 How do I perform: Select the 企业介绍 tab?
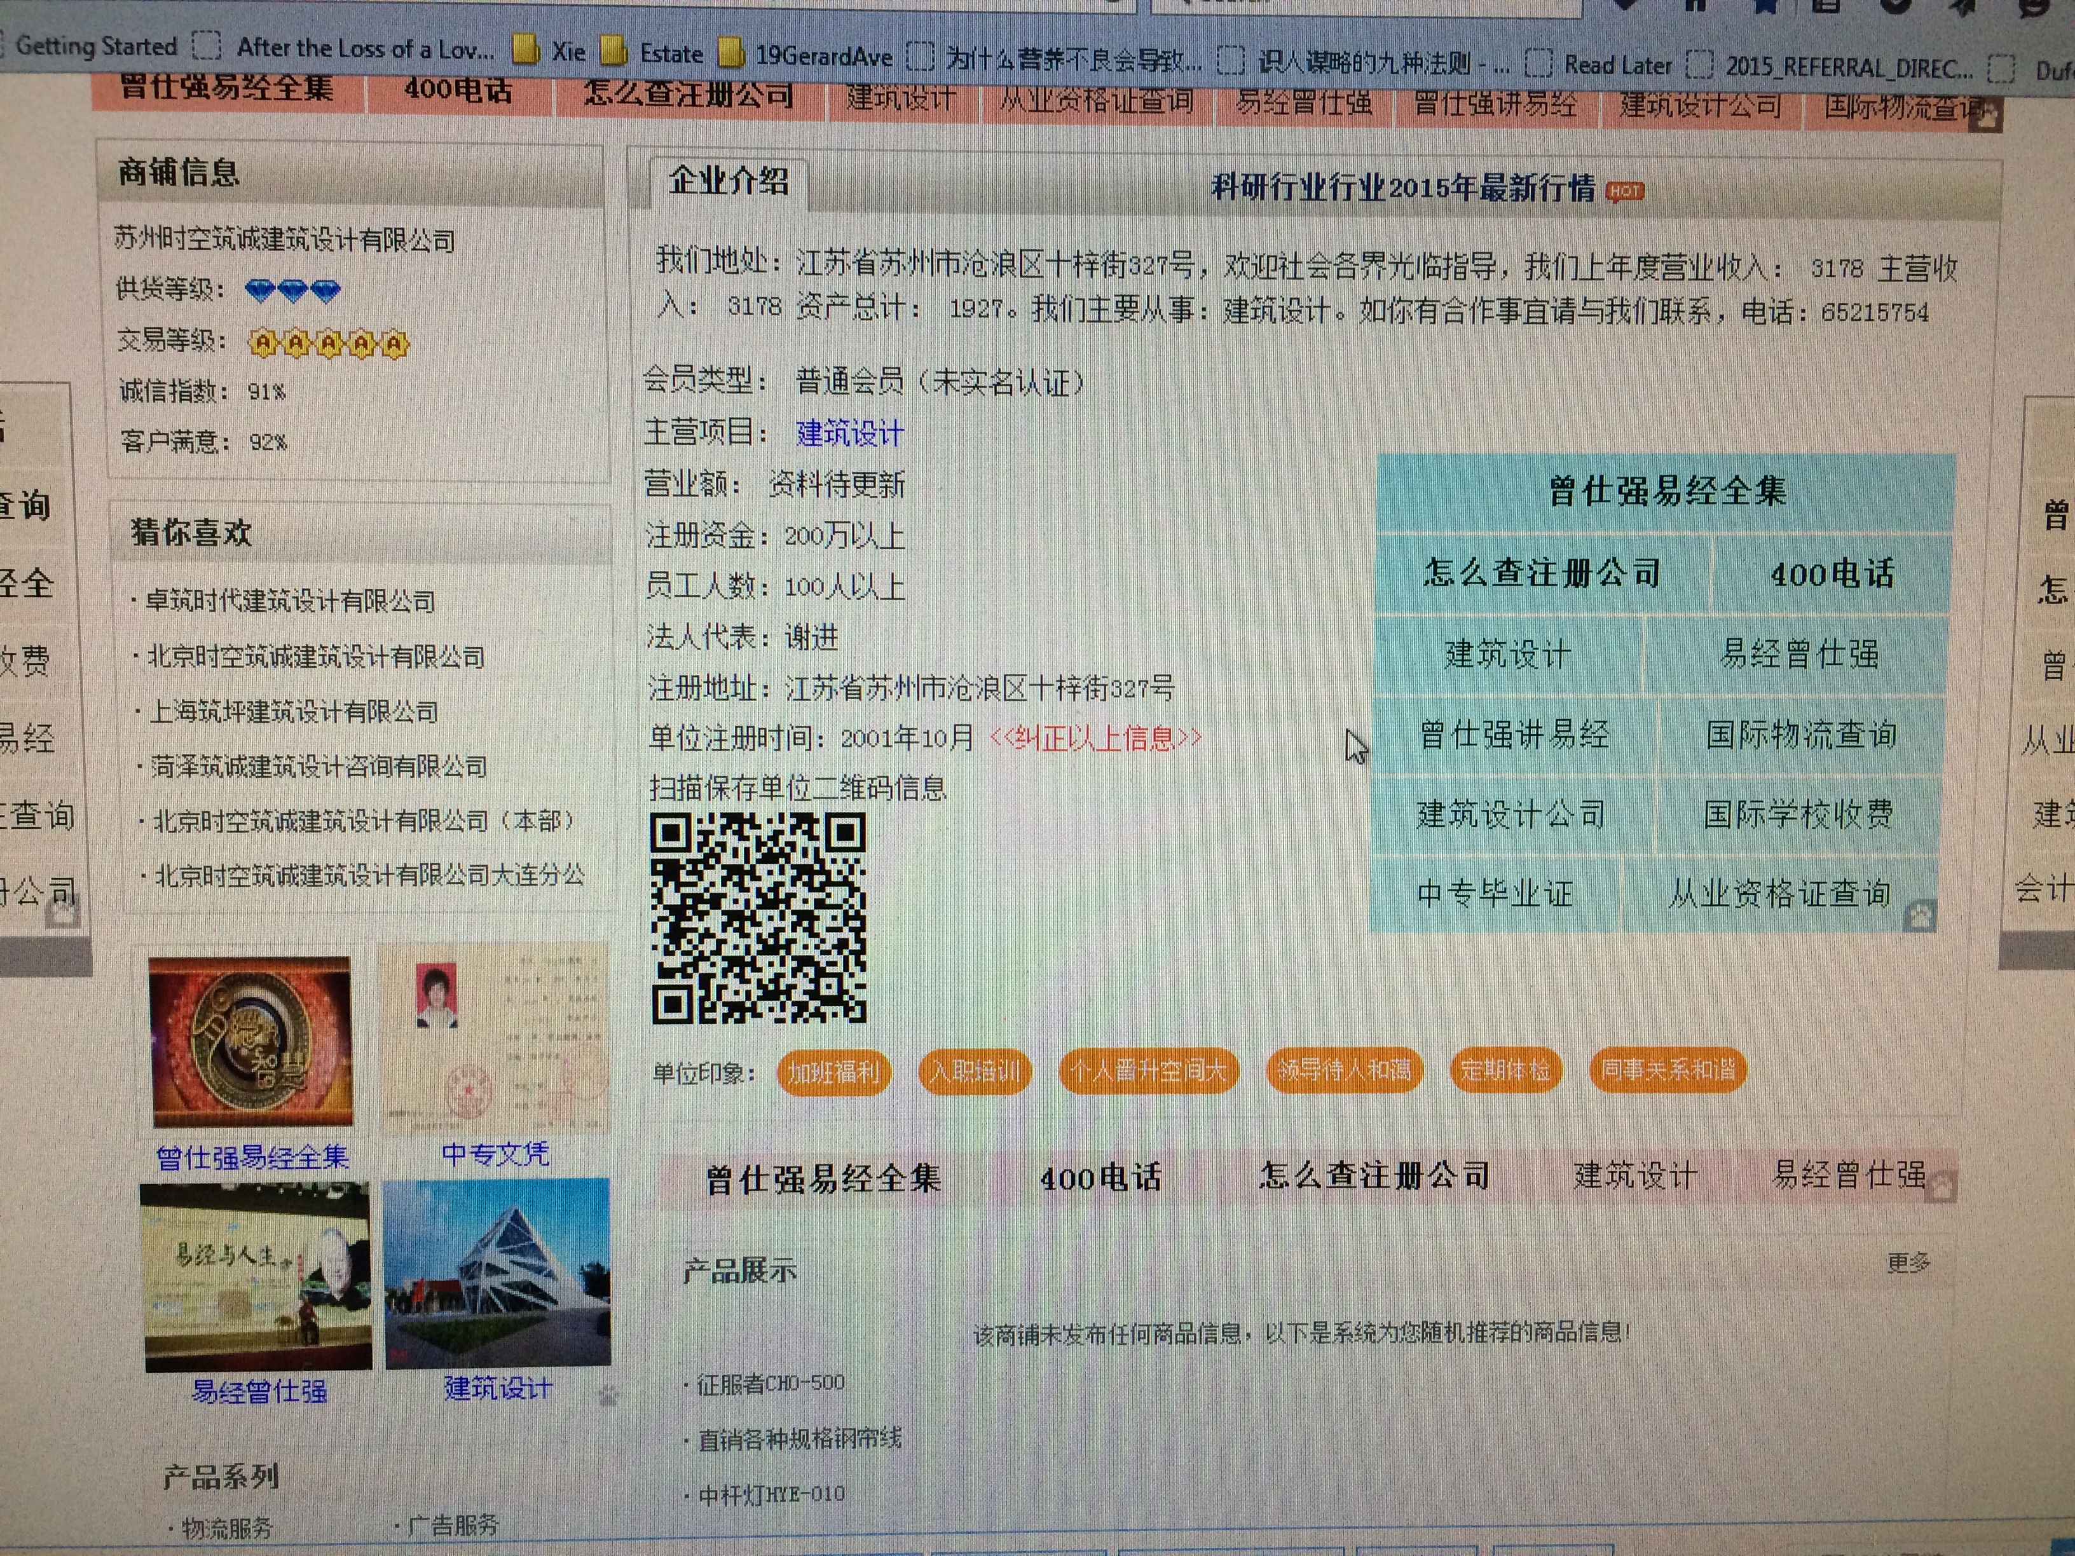[x=728, y=180]
